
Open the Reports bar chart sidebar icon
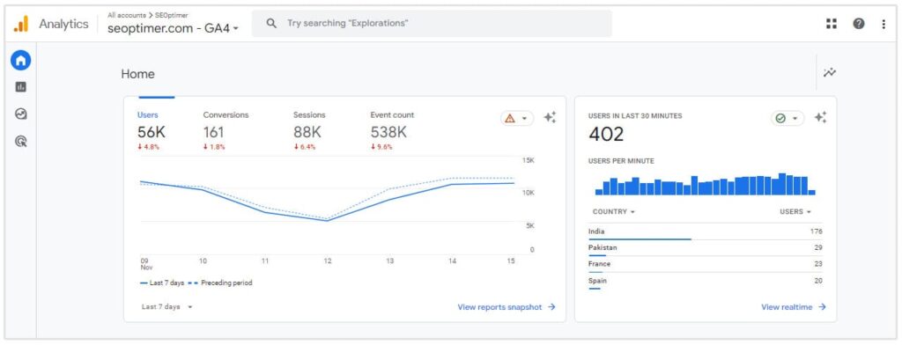point(21,87)
